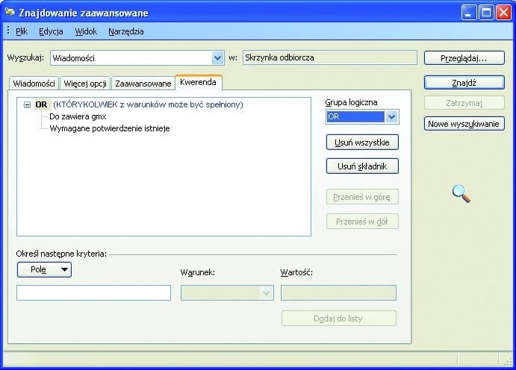Collapse the OR group tree node

tap(28, 105)
